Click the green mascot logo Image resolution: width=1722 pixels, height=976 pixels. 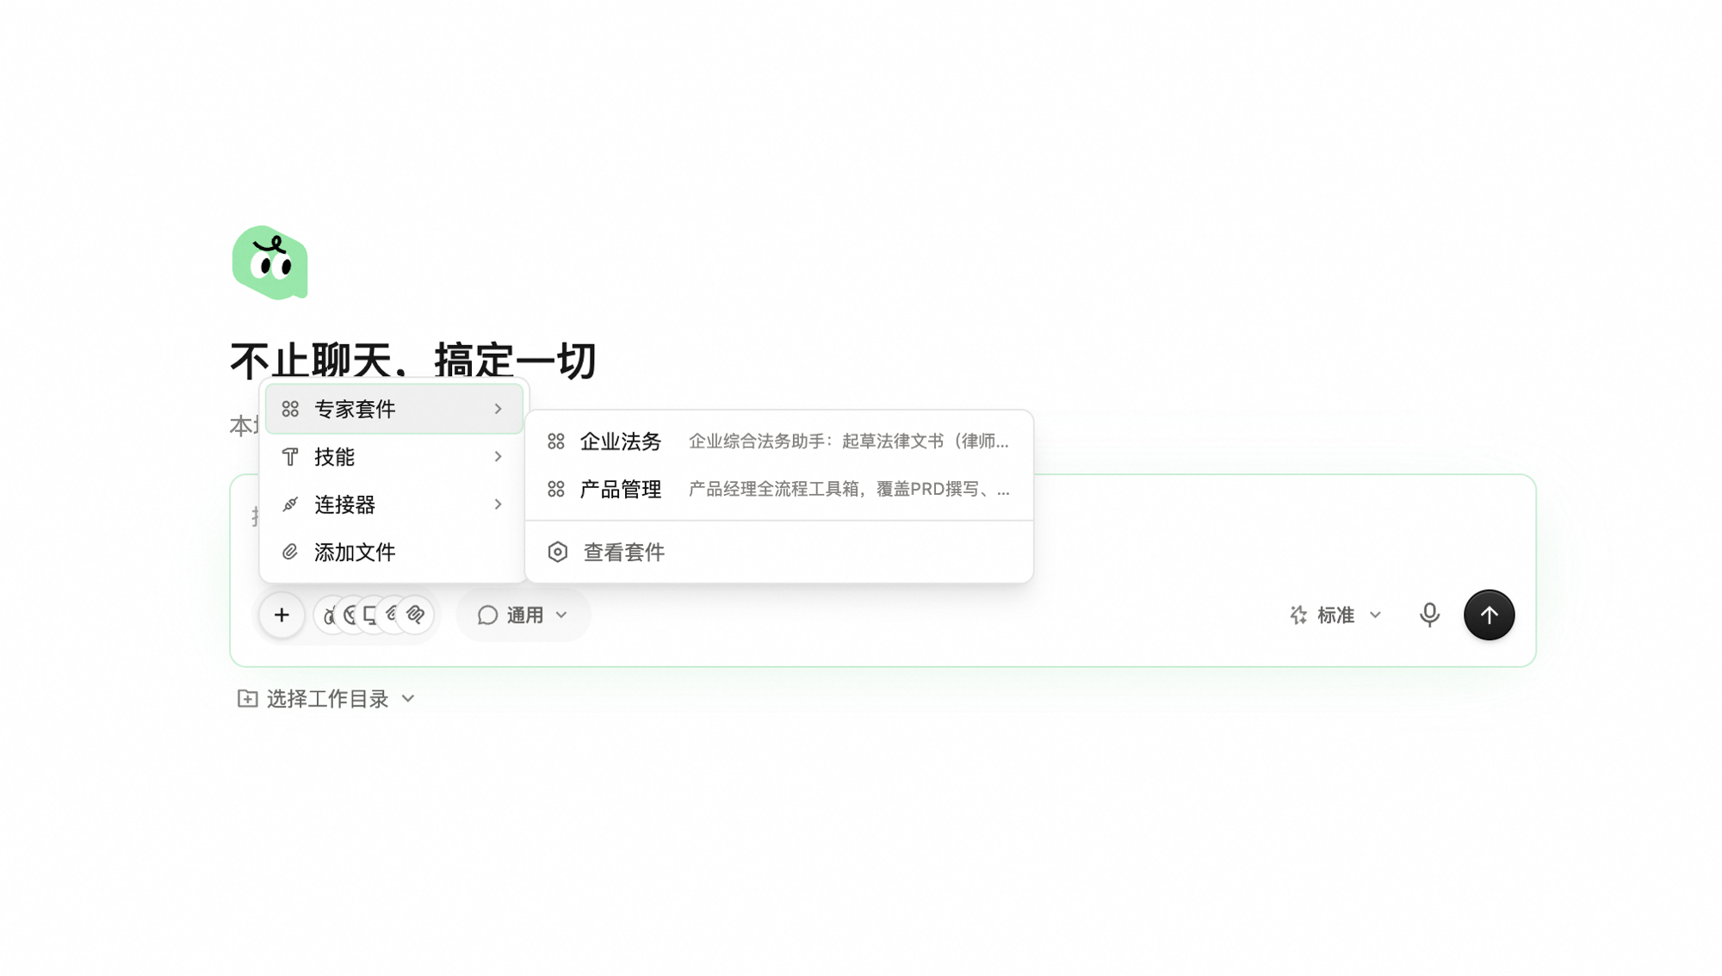270,263
